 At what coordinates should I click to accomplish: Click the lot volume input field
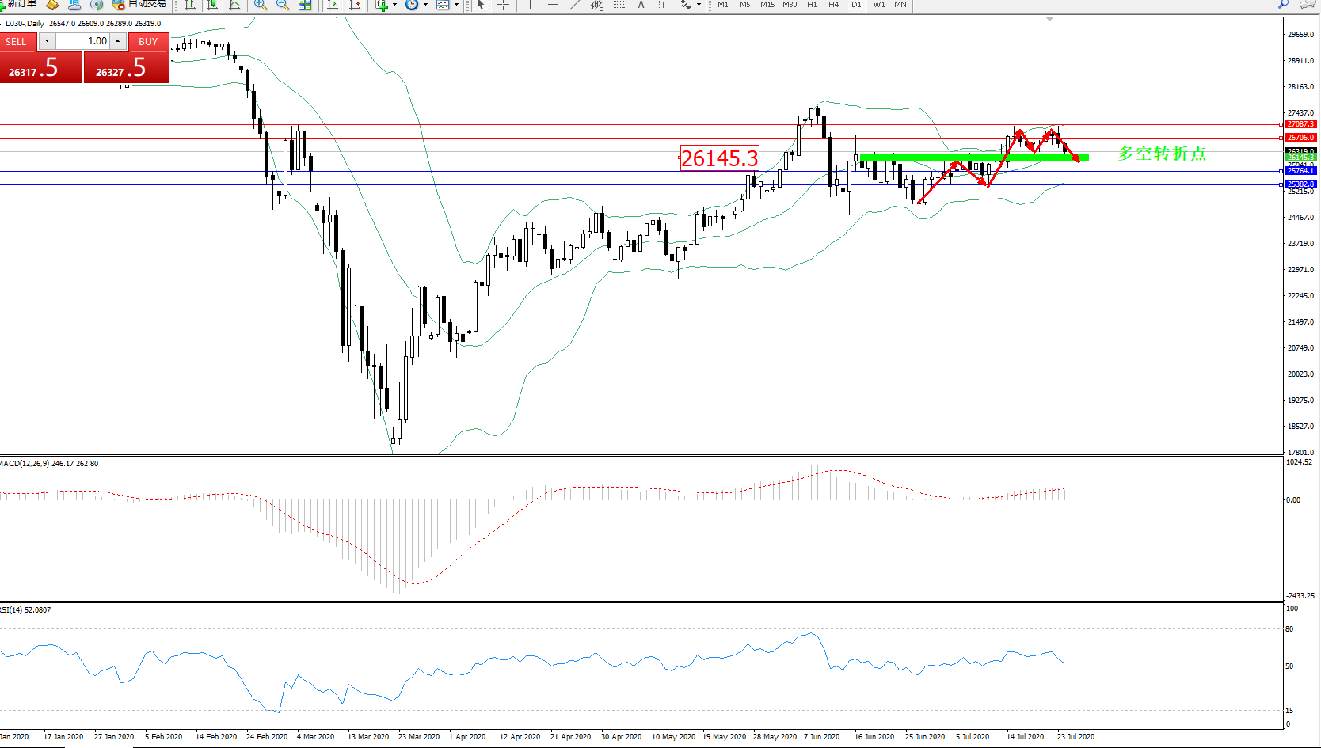(x=82, y=41)
